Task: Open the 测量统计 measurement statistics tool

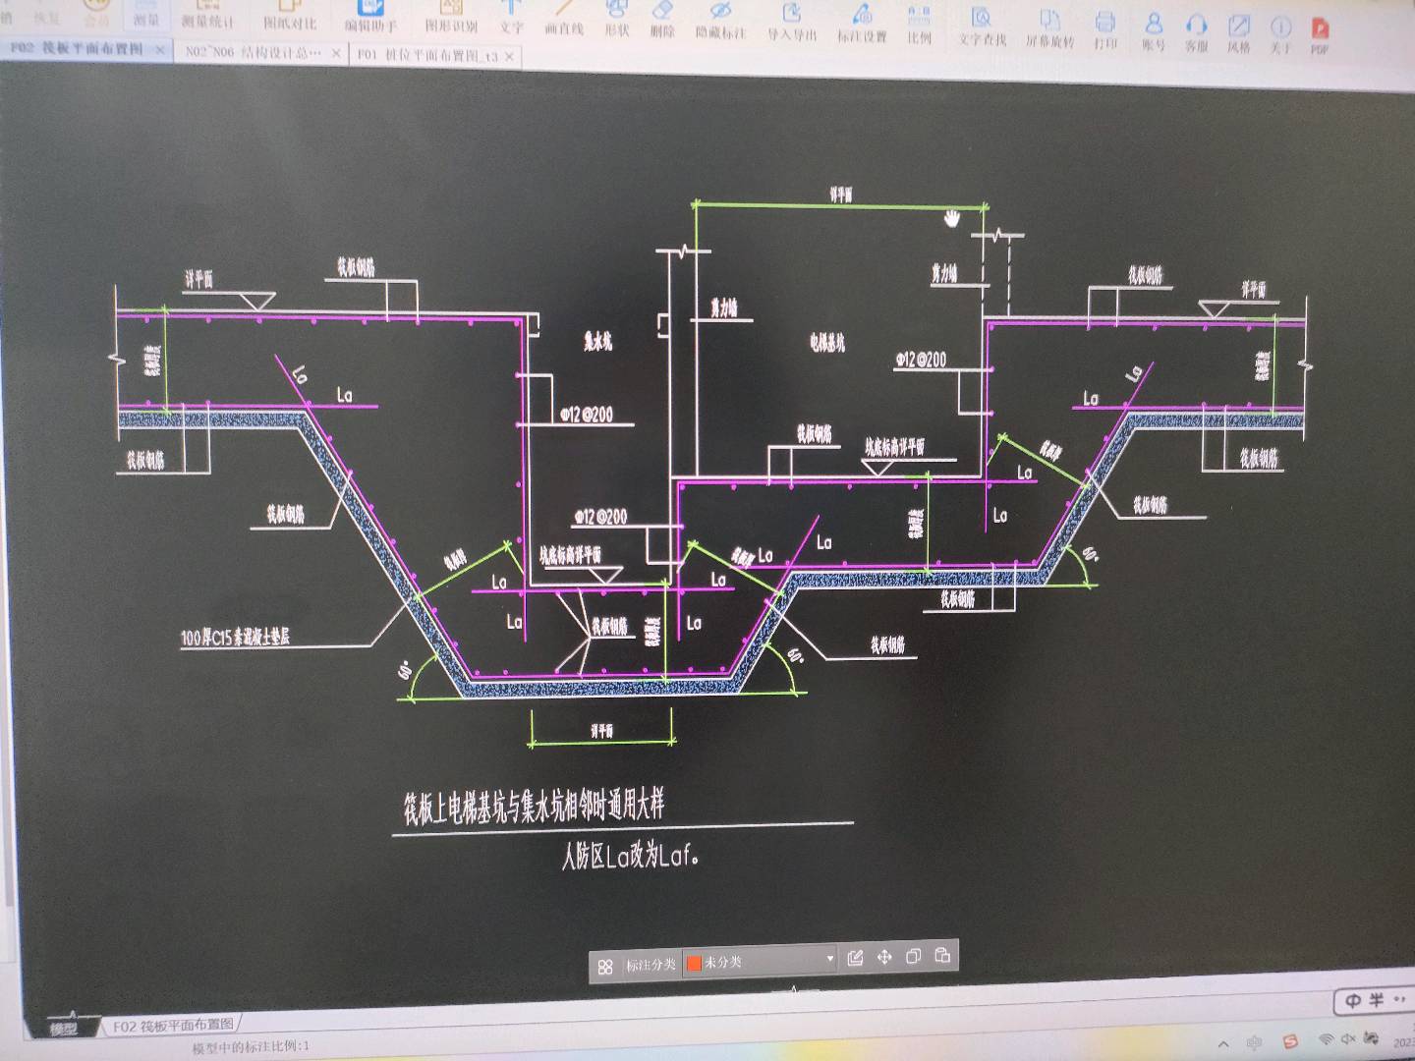Action: click(207, 15)
